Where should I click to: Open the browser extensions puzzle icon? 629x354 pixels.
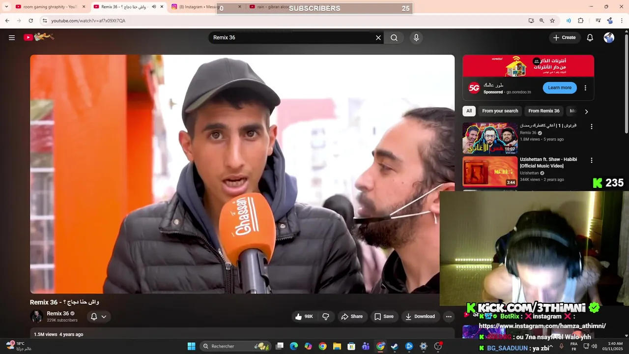581,21
